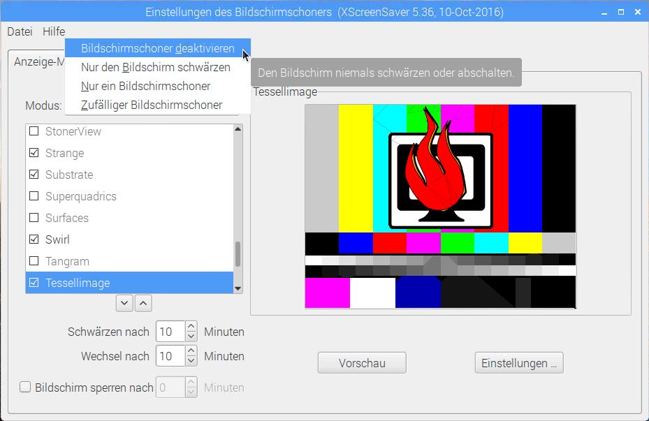
Task: Select Zufälliger Bildschirmschoner mode
Action: point(158,105)
